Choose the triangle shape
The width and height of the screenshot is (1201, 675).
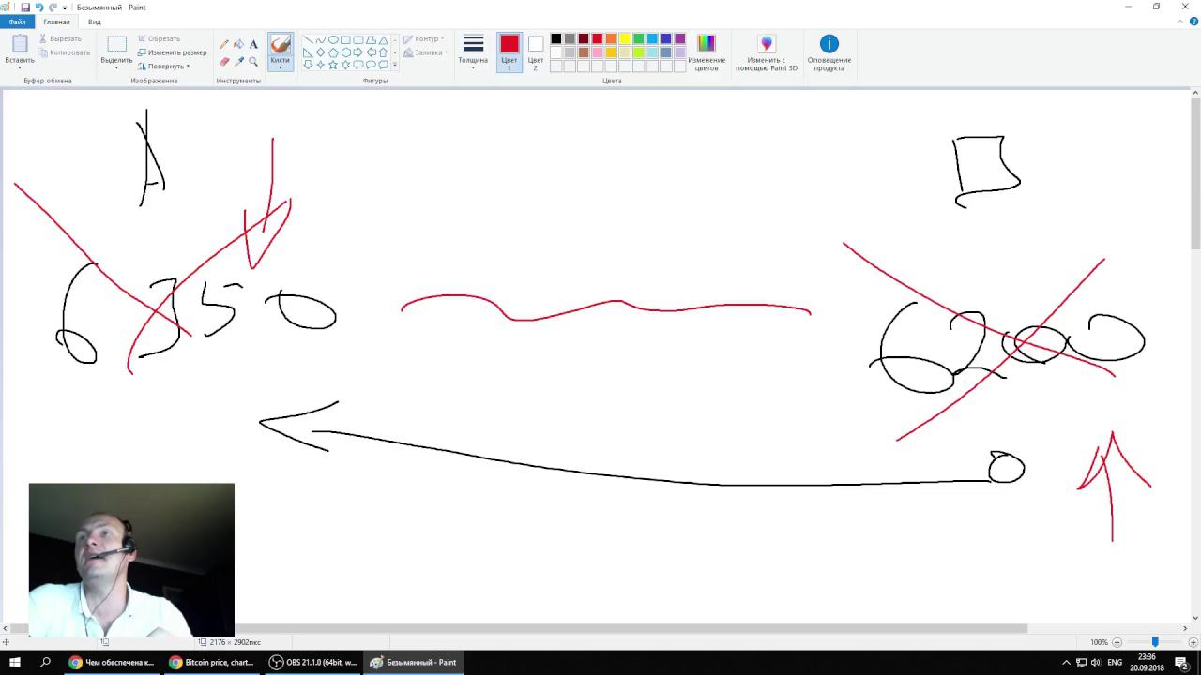384,40
